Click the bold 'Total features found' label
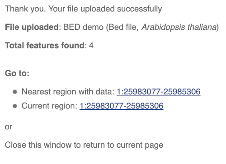 pos(45,46)
